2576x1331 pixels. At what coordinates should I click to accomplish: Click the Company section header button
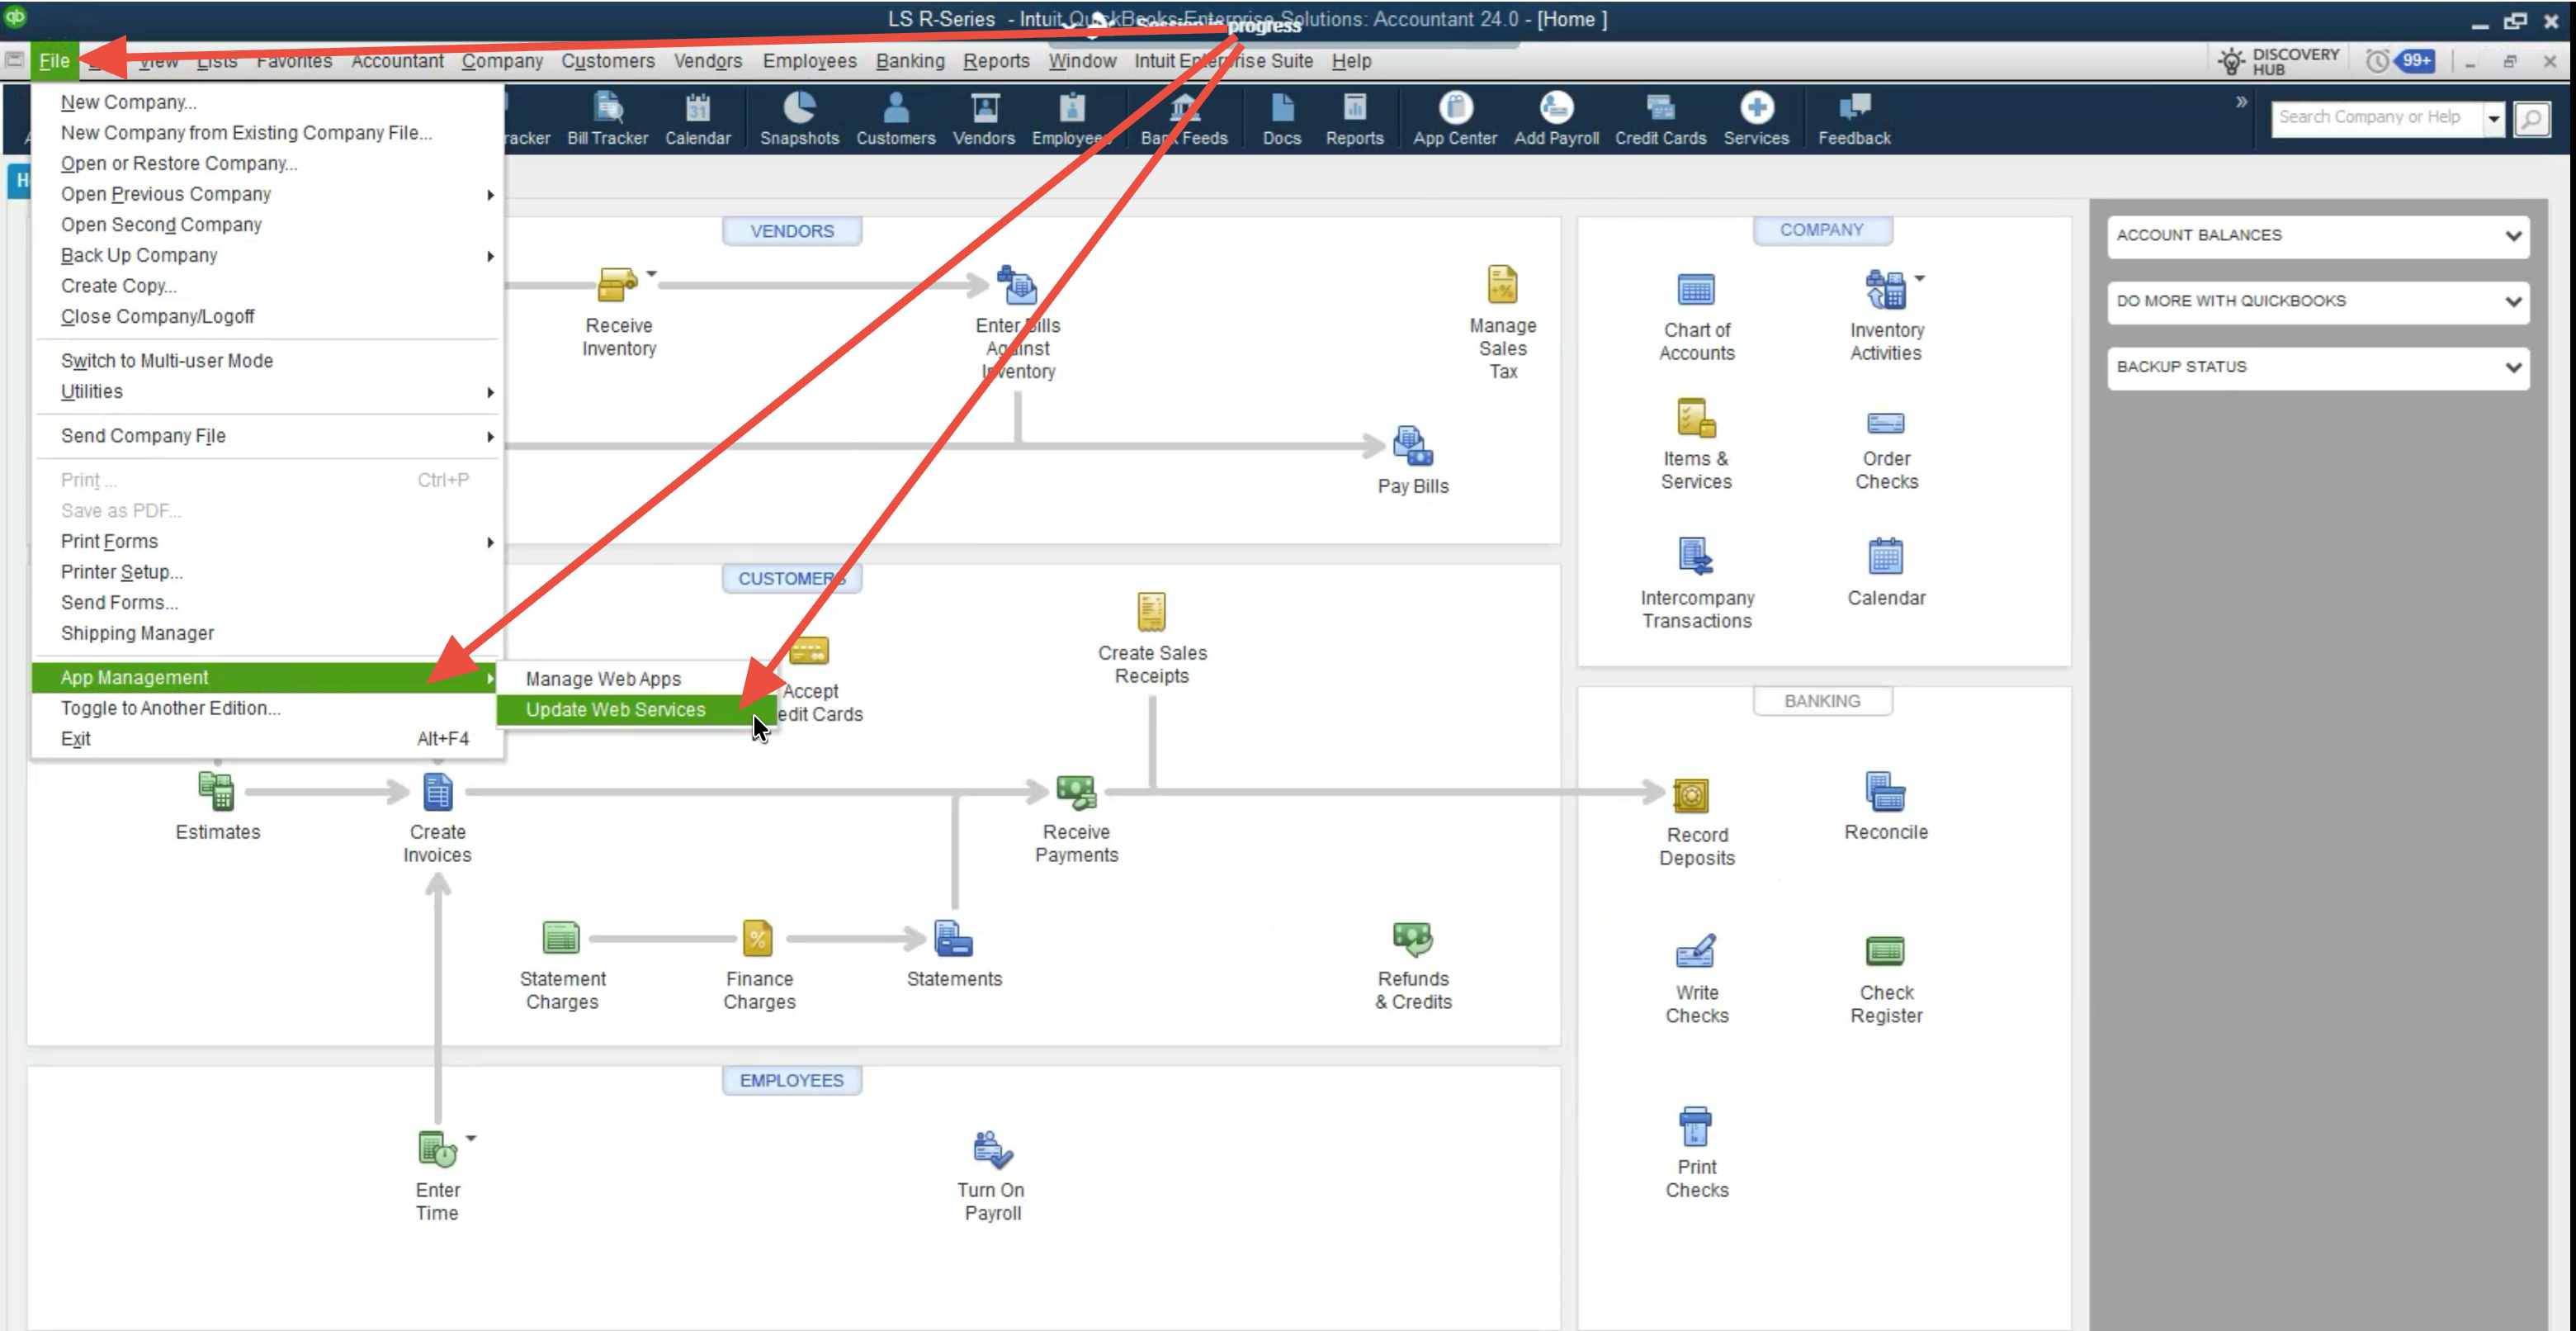point(1820,230)
